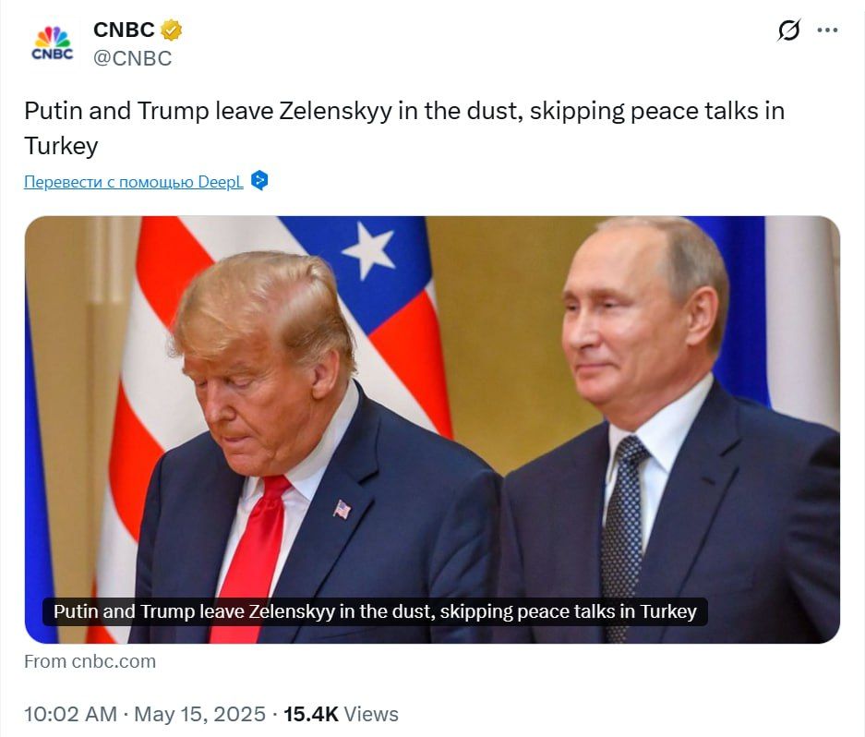This screenshot has height=737, width=865.
Task: Click the "Views" label
Action: pos(371,714)
